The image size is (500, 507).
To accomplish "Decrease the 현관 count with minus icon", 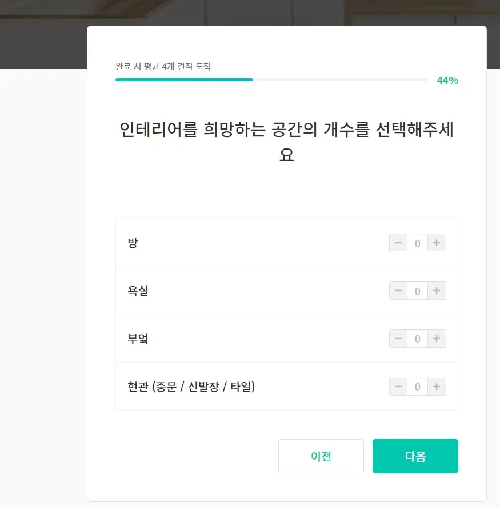I will pos(398,387).
